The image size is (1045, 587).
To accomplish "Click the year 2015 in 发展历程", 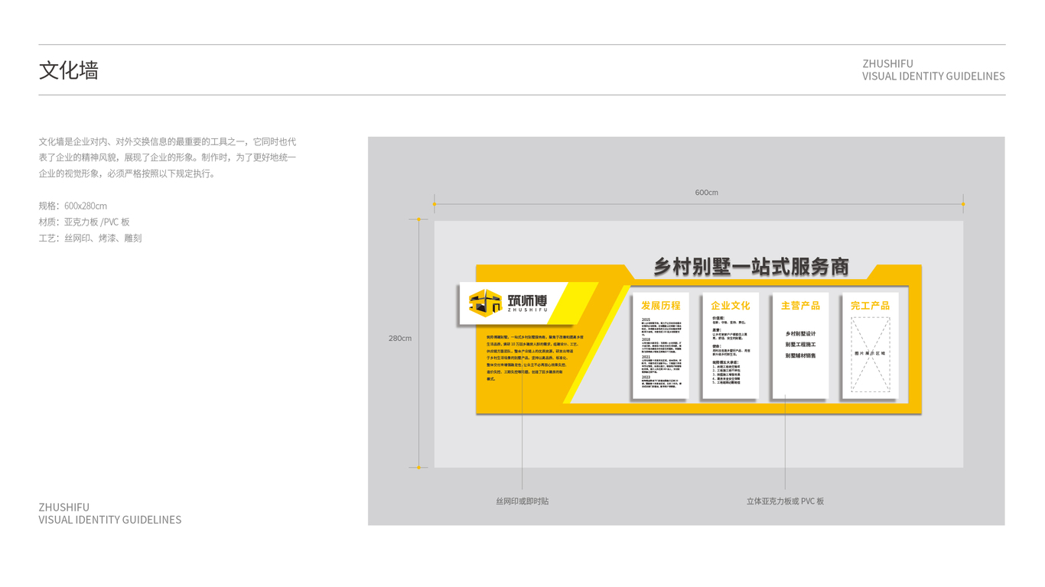I will [646, 319].
